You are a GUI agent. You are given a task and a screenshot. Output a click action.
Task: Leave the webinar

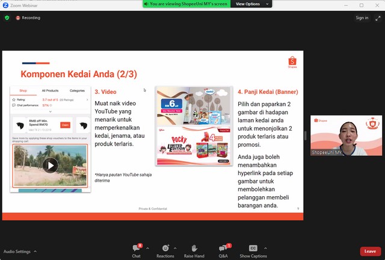(x=370, y=252)
